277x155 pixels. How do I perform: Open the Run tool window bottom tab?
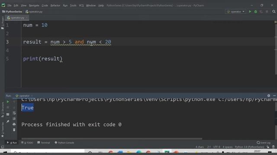pos(12,143)
